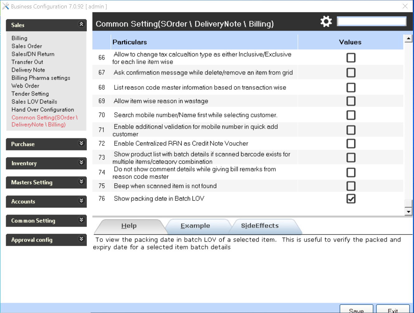This screenshot has width=414, height=313.
Task: Click the search field in header
Action: coord(372,21)
